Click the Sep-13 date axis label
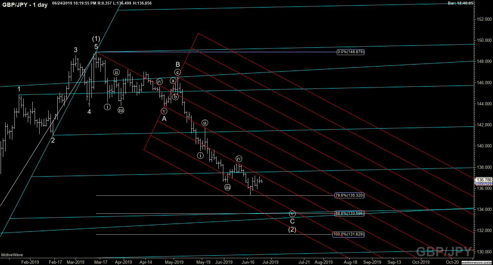Screen dimensions: 493x265 394,262
